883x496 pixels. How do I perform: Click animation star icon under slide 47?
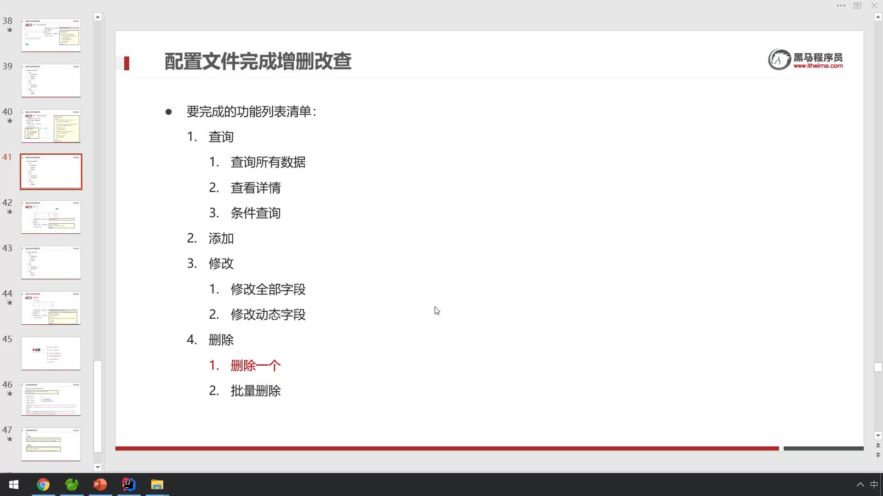(9, 439)
